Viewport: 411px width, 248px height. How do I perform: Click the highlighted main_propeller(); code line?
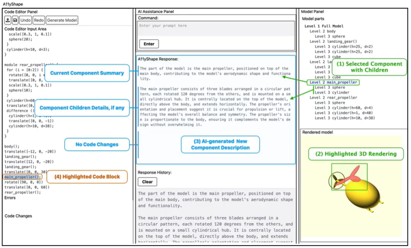point(23,177)
